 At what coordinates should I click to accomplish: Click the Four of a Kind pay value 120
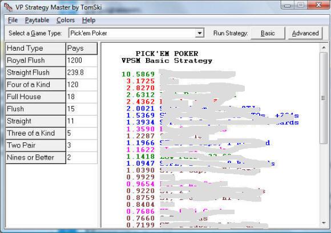[82, 85]
